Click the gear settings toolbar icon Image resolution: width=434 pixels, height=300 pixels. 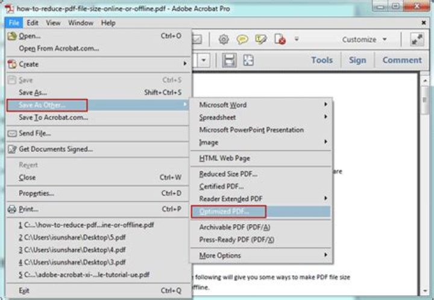coord(224,40)
